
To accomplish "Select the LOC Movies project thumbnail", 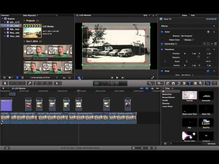I will (32, 31).
